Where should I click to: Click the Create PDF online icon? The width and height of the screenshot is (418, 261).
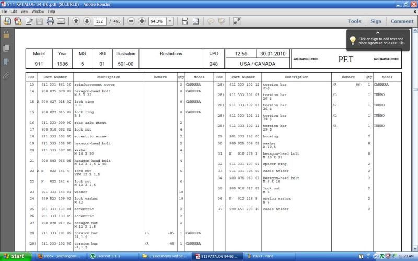(18, 21)
